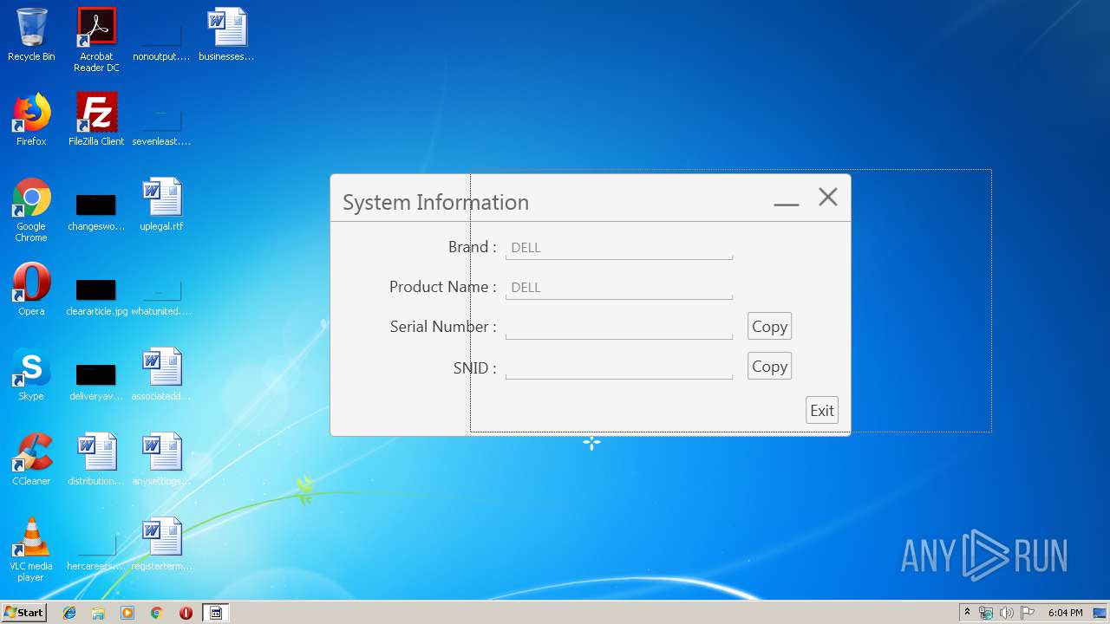1110x624 pixels.
Task: Open the volume control tray icon
Action: pyautogui.click(x=1006, y=613)
